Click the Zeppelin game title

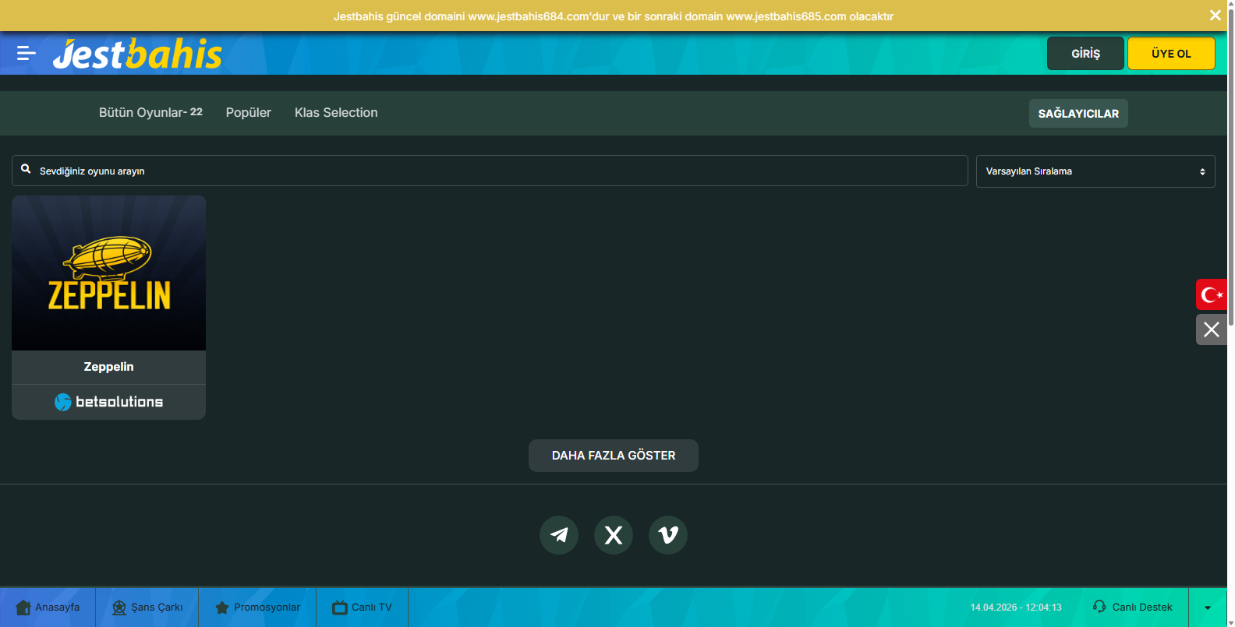pos(109,367)
